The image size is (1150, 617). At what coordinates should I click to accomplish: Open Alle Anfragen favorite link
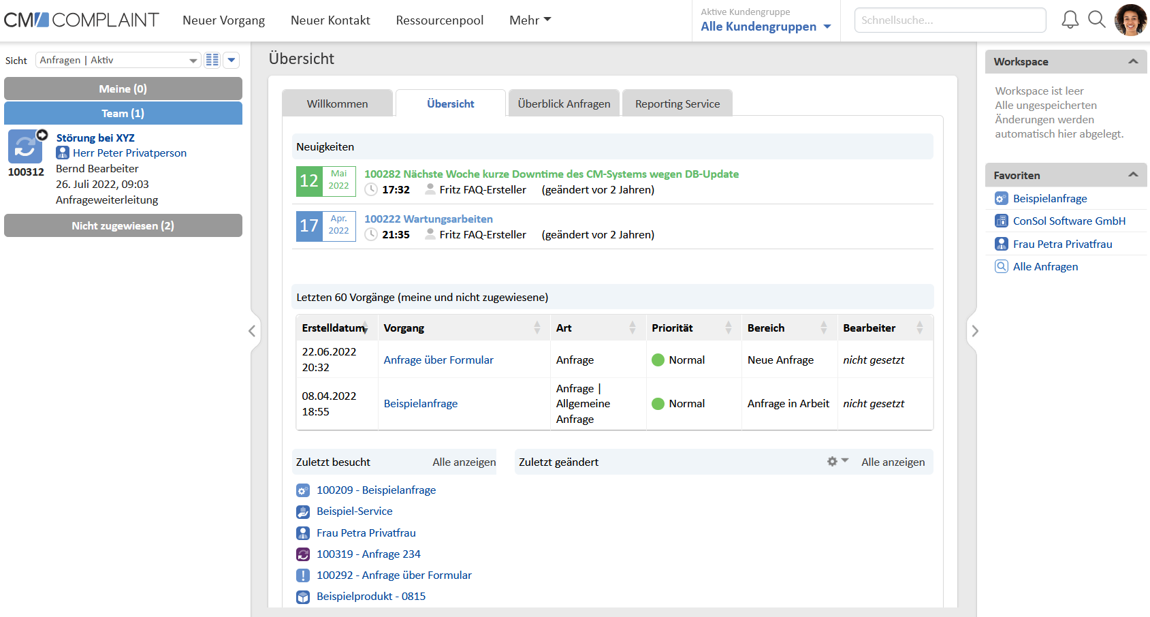coord(1045,266)
